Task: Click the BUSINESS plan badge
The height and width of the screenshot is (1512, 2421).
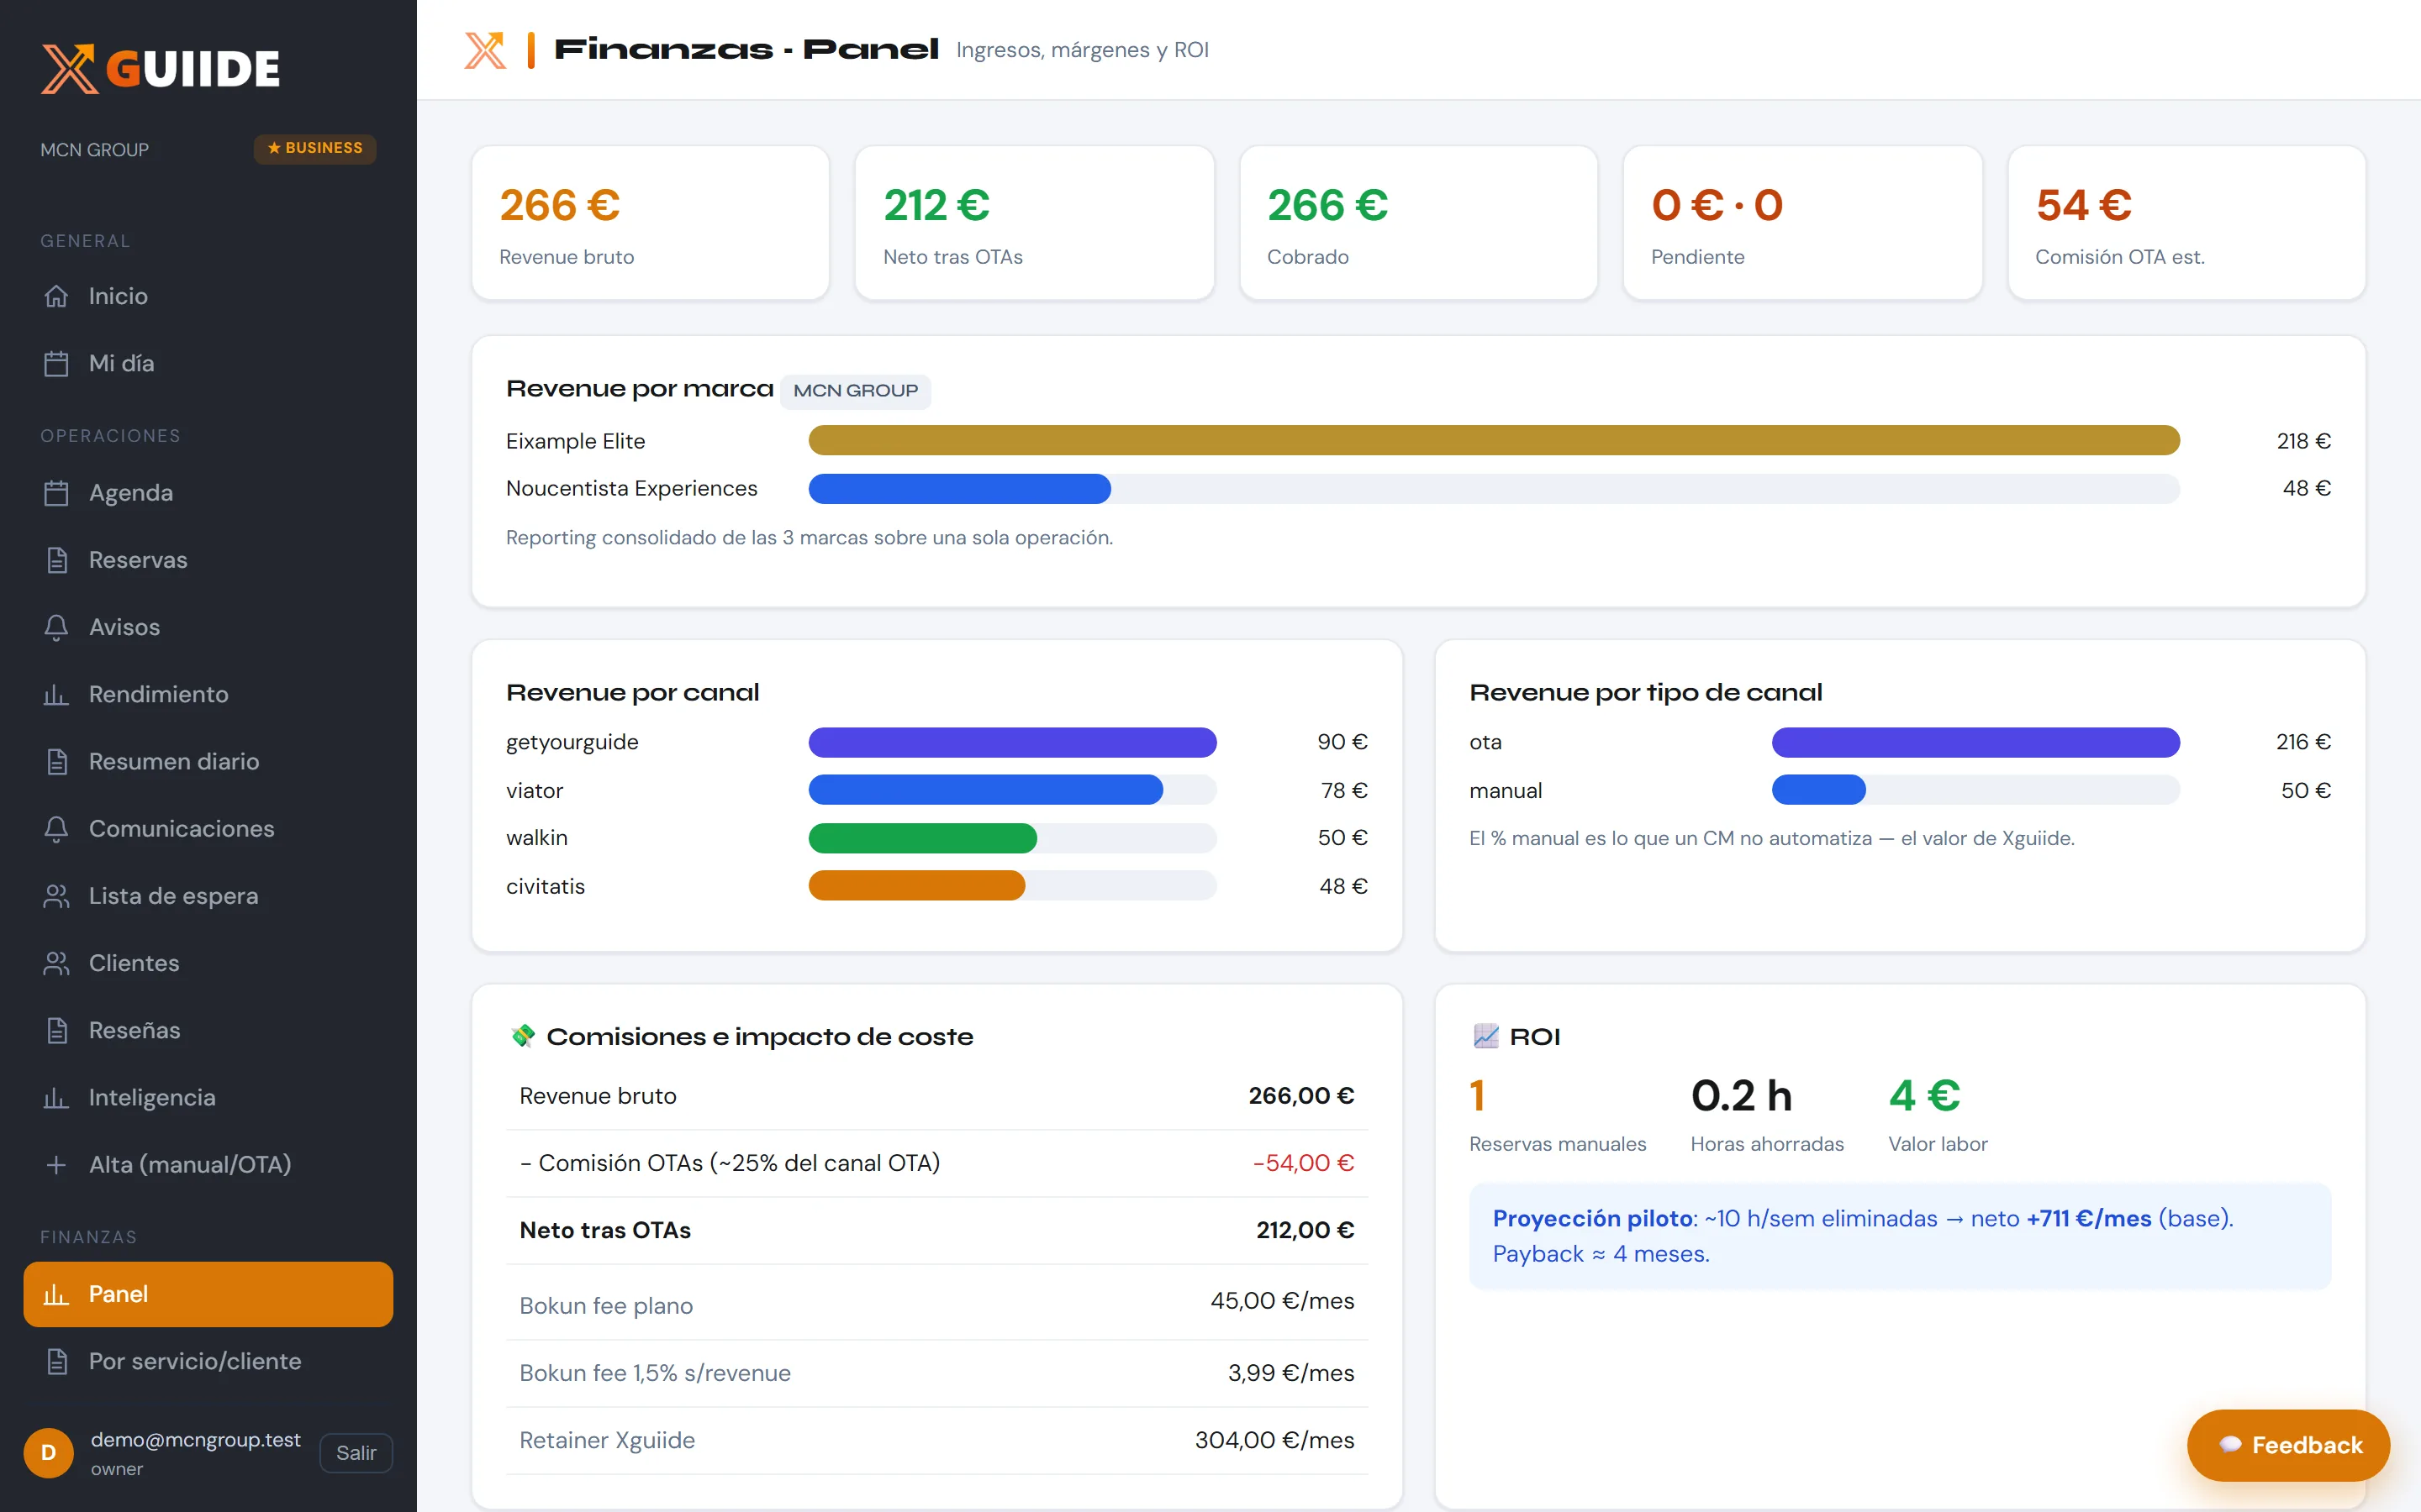Action: [x=315, y=148]
